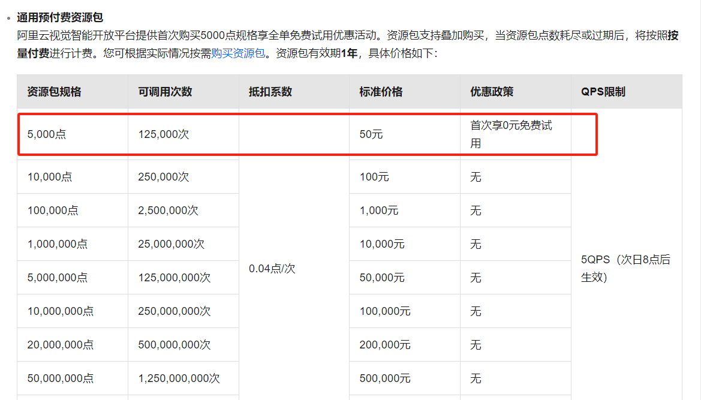701x400 pixels.
Task: Select the 50,000,000点 cell
Action: point(73,378)
